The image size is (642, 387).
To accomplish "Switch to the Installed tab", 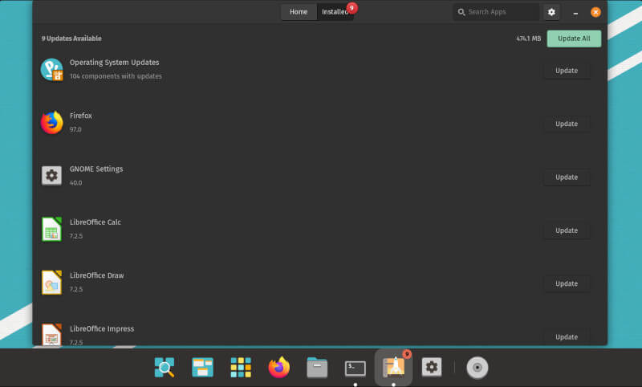I will (335, 12).
